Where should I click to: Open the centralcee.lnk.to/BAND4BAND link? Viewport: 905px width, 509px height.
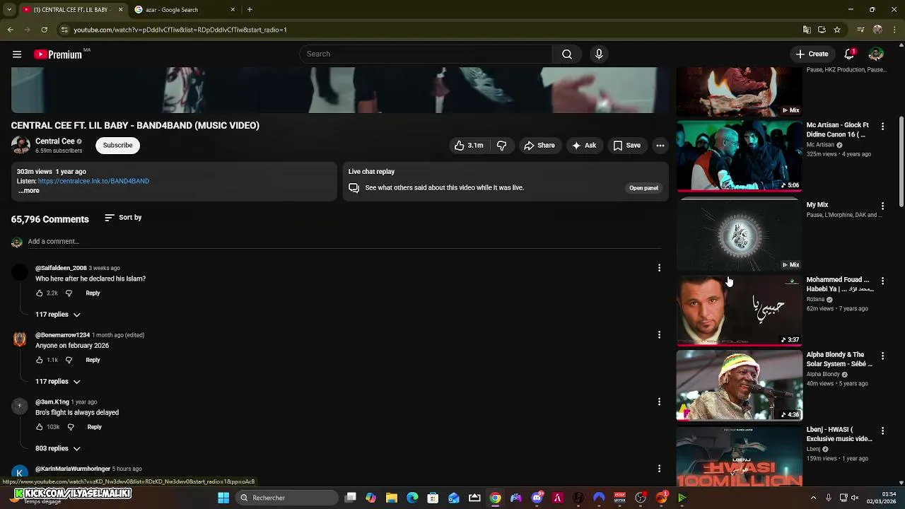click(x=93, y=182)
